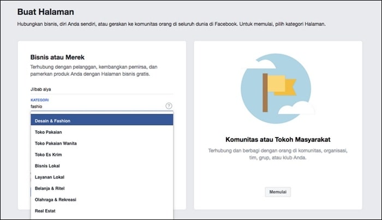
Task: Click the question mark help icon
Action: [169, 106]
